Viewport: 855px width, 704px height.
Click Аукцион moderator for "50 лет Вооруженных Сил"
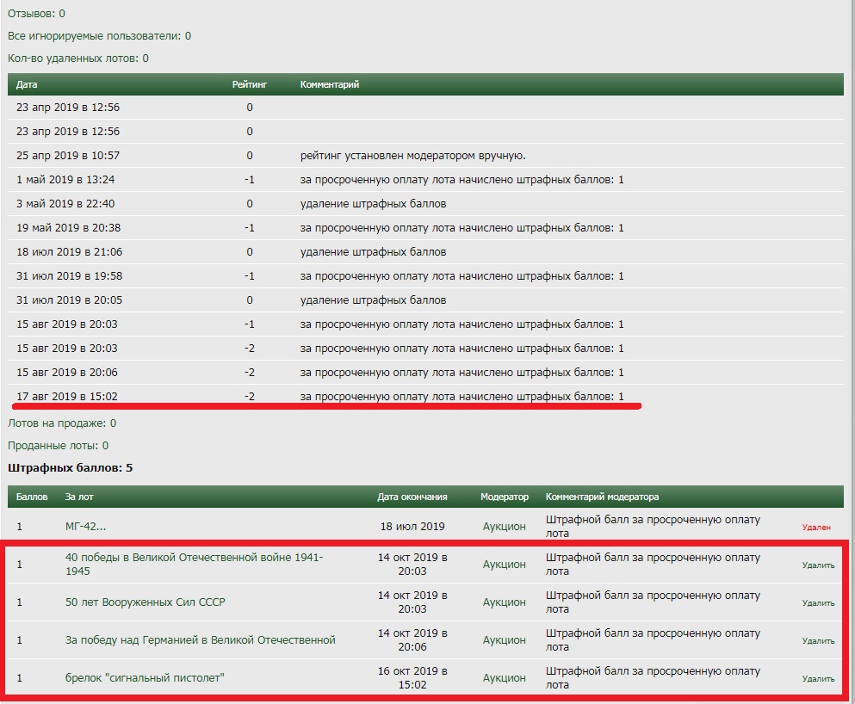pos(504,602)
